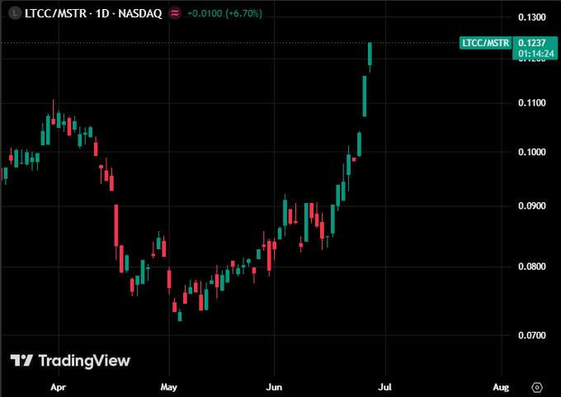Screen dimensions: 561x397
Task: Click the 0.0800 price axis label
Action: pos(532,267)
